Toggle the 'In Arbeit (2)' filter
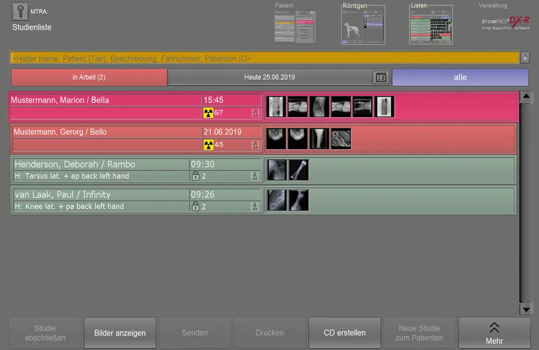 89,78
